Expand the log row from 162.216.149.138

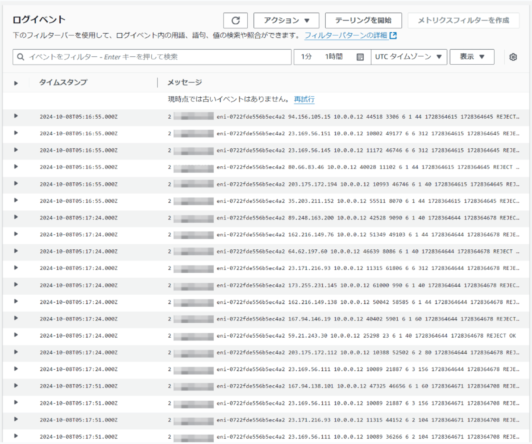(x=16, y=301)
